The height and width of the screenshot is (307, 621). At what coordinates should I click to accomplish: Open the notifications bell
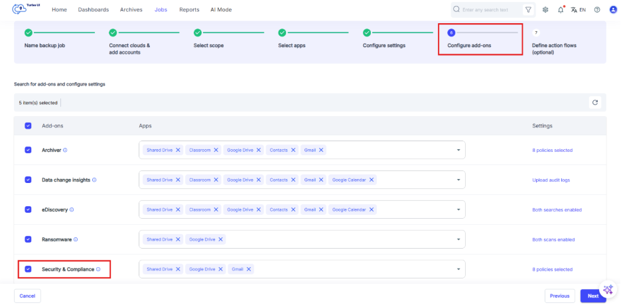(x=561, y=10)
